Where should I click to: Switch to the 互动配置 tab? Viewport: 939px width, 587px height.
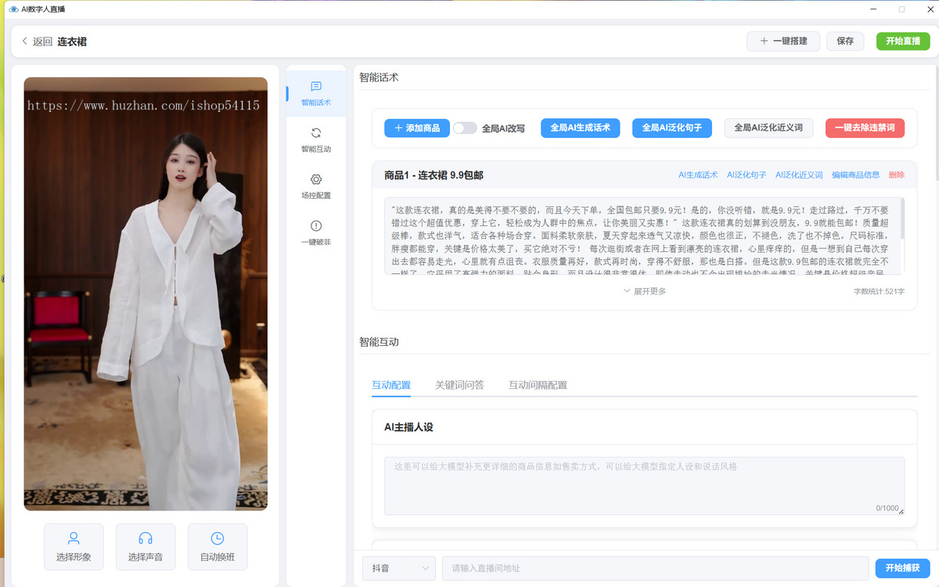(391, 385)
